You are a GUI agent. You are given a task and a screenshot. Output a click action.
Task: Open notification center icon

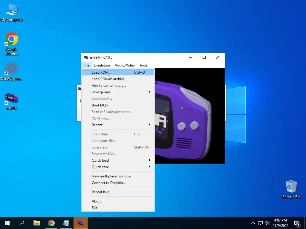296,223
